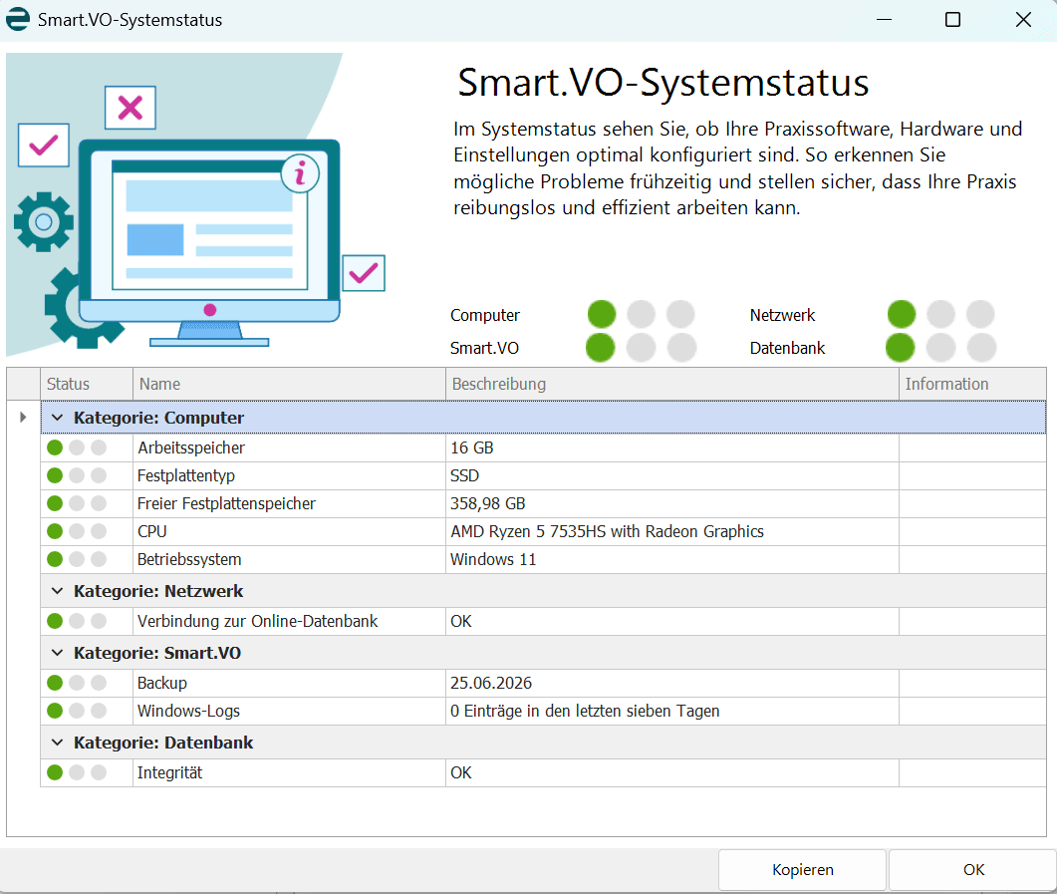Sort by the Beschreibung column header
1057x894 pixels.
pyautogui.click(x=672, y=384)
